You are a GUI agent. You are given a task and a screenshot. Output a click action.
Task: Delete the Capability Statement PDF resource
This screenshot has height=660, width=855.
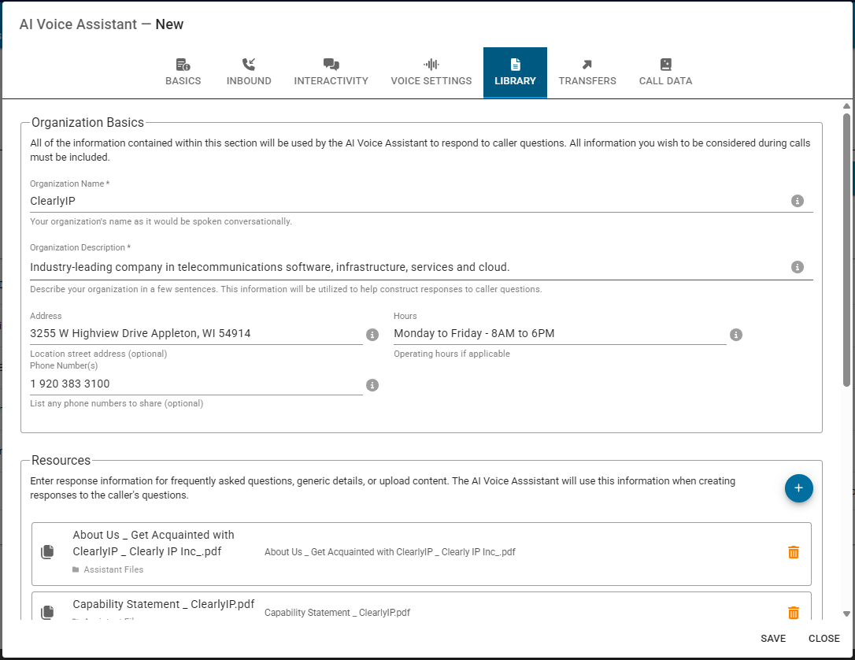tap(794, 613)
